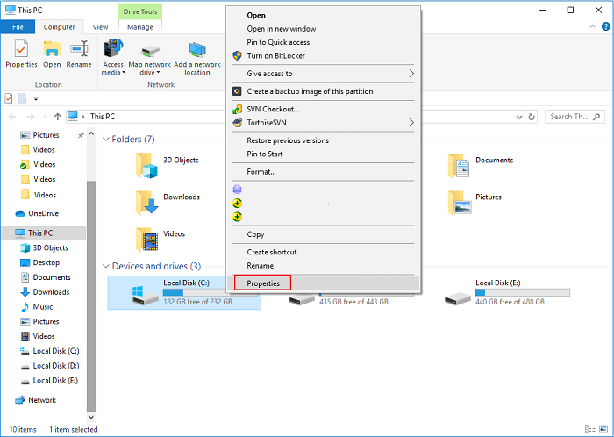The image size is (614, 437).
Task: Choose Create a backup image of this partition
Action: pos(309,91)
